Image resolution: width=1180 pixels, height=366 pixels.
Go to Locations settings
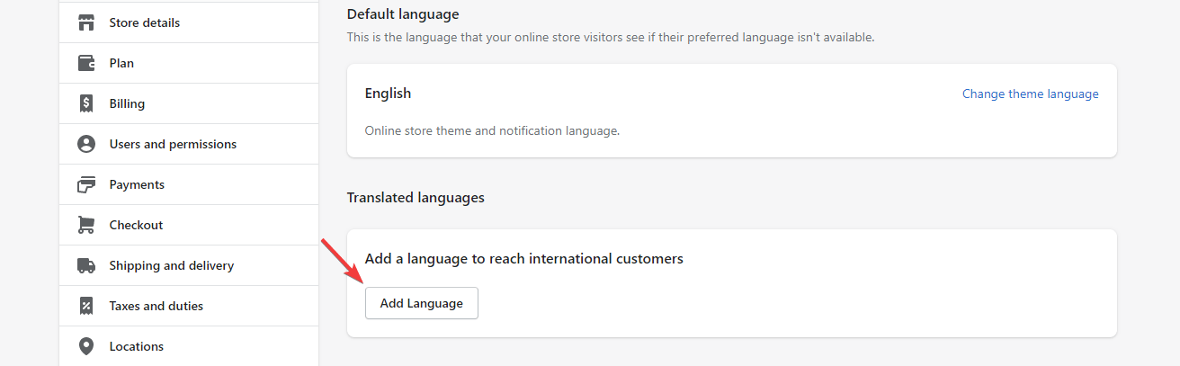pos(189,346)
